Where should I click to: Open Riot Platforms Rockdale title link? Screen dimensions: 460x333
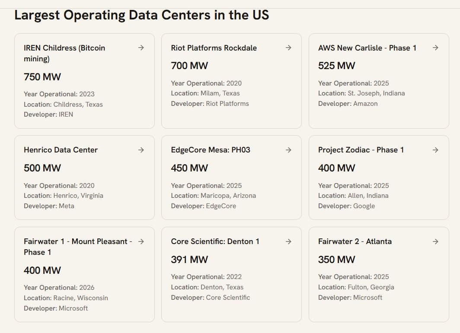click(214, 48)
